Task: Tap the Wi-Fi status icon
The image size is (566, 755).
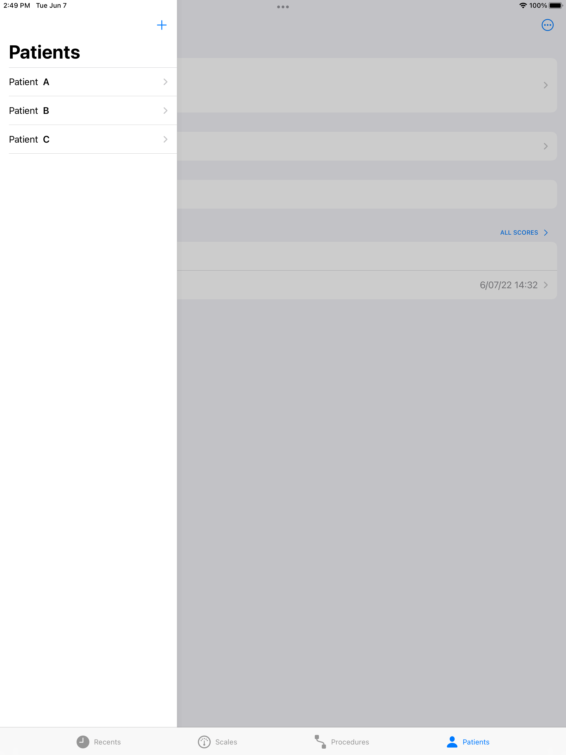Action: click(523, 6)
